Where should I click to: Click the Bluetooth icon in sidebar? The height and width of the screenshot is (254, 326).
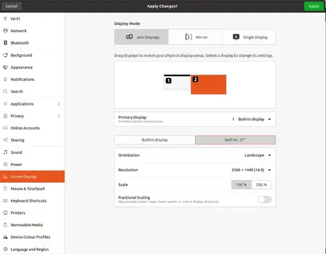tap(5, 43)
